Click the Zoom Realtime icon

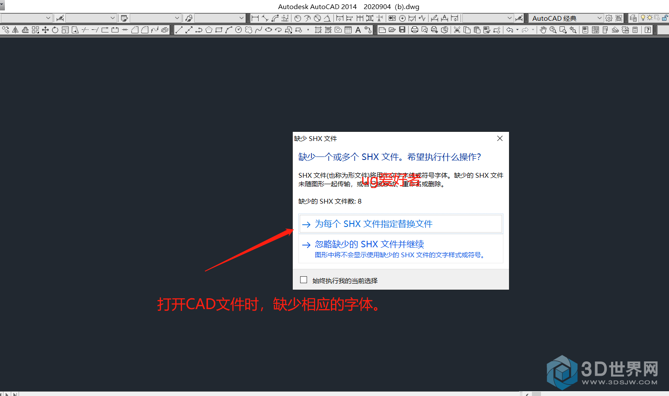tap(553, 30)
